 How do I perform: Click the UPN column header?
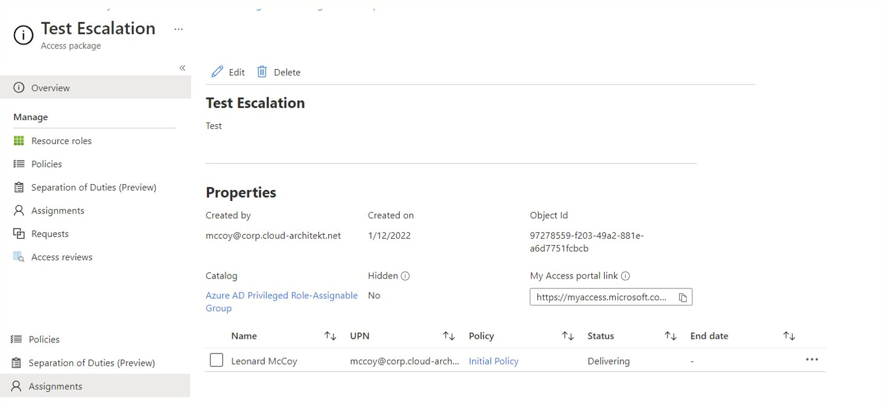[x=360, y=336]
